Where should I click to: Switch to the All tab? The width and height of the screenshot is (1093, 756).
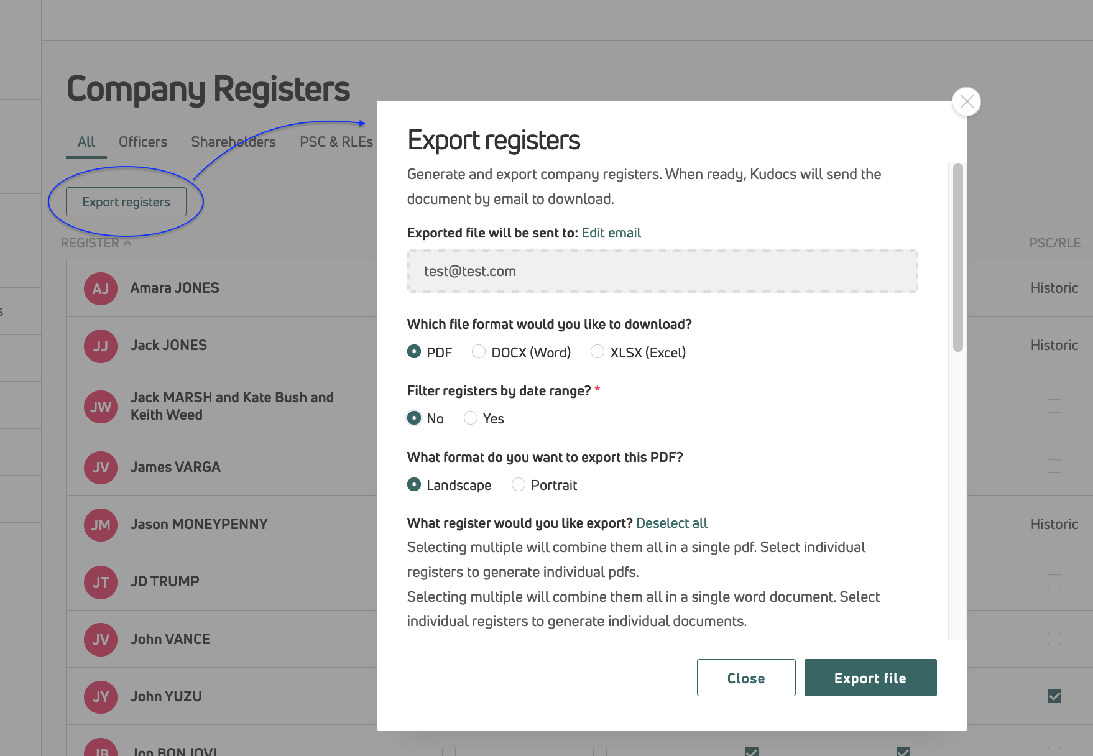86,142
